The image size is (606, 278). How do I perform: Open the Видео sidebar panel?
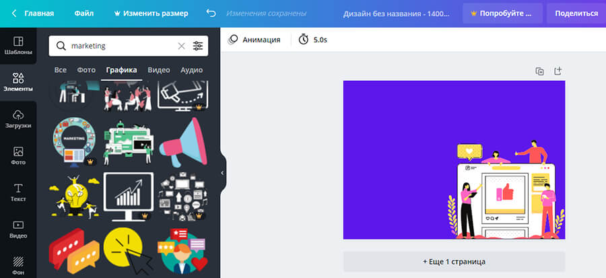tap(18, 229)
